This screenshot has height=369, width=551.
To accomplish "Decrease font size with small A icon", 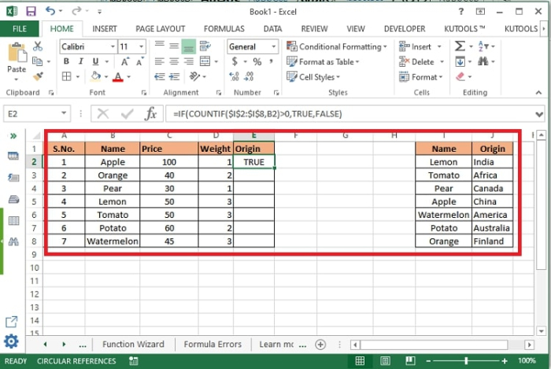I will point(140,62).
